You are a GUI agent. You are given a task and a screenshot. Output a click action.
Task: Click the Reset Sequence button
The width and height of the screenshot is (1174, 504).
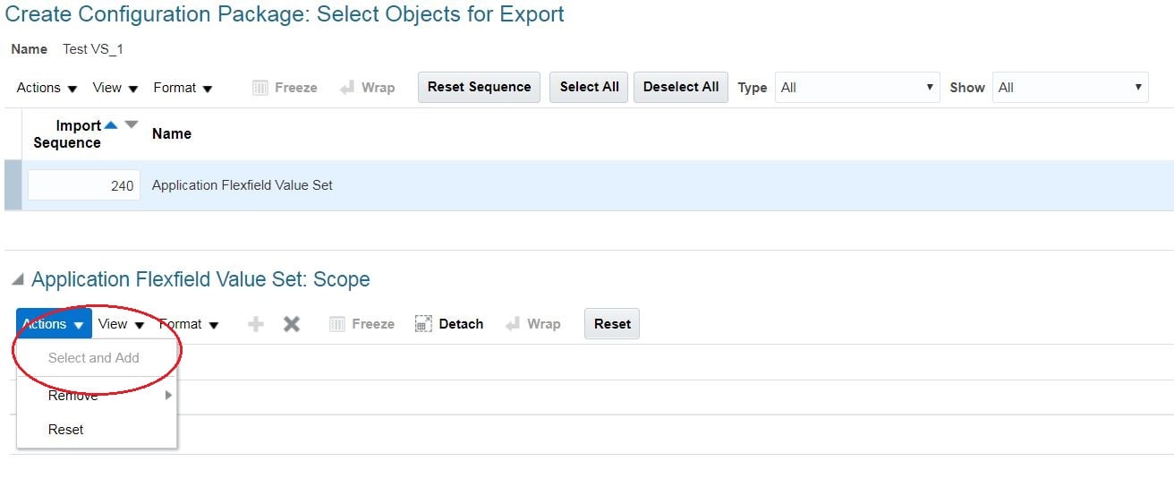click(x=479, y=87)
